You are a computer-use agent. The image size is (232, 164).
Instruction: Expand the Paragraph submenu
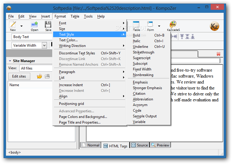click(x=90, y=72)
